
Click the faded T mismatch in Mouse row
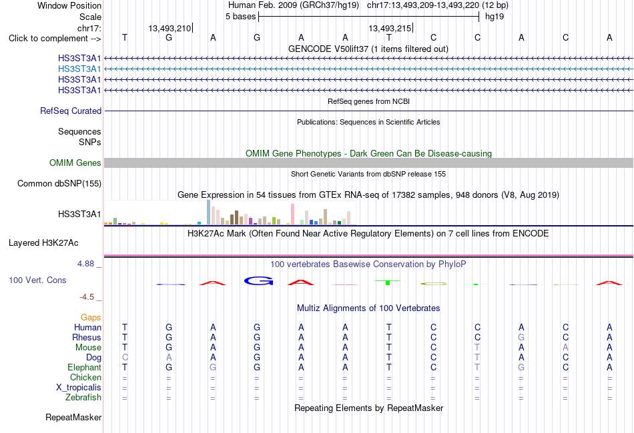click(477, 348)
